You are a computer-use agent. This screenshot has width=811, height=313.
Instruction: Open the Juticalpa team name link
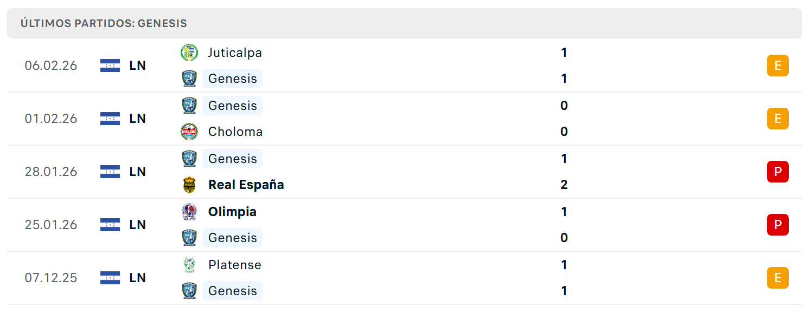coord(235,53)
